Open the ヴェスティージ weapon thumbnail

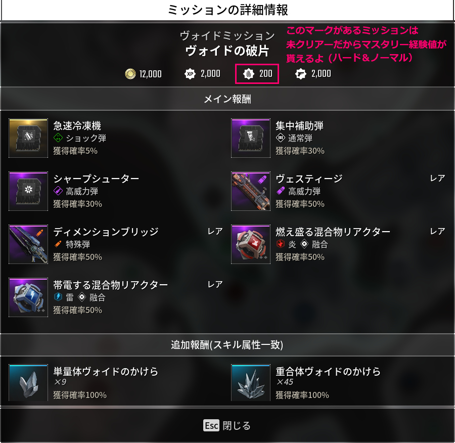point(251,191)
